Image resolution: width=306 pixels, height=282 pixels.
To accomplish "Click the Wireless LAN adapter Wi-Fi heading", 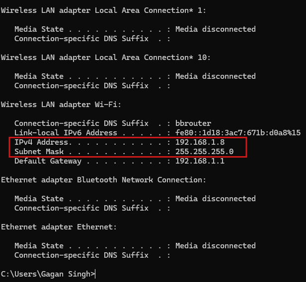I will (x=61, y=105).
